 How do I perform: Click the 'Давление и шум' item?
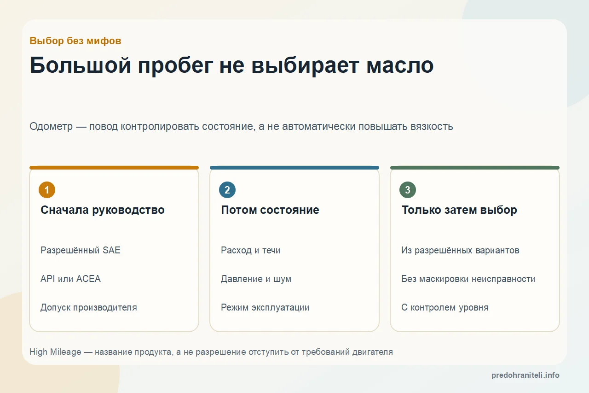pos(256,279)
